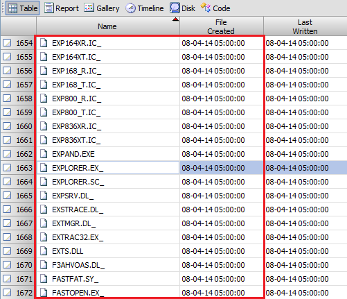
Task: Select the FASTFAT.SY_ file name
Action: 75,279
